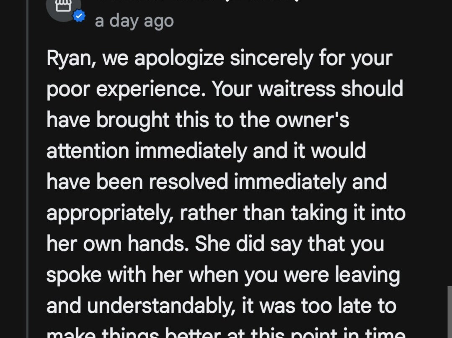The width and height of the screenshot is (452, 338).
Task: Click the blue verified checkmark badge
Action: click(x=79, y=16)
